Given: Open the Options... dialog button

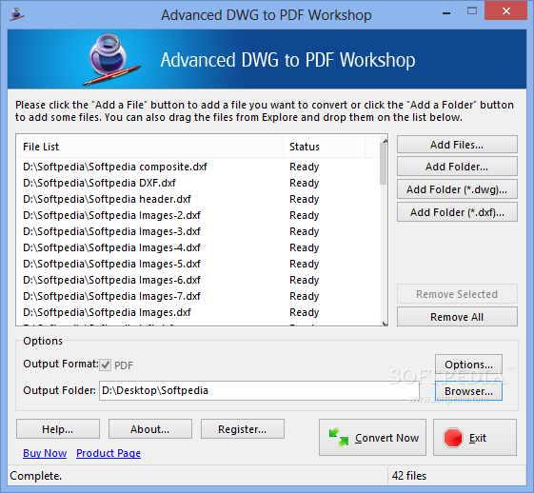Looking at the screenshot, I should pos(468,365).
